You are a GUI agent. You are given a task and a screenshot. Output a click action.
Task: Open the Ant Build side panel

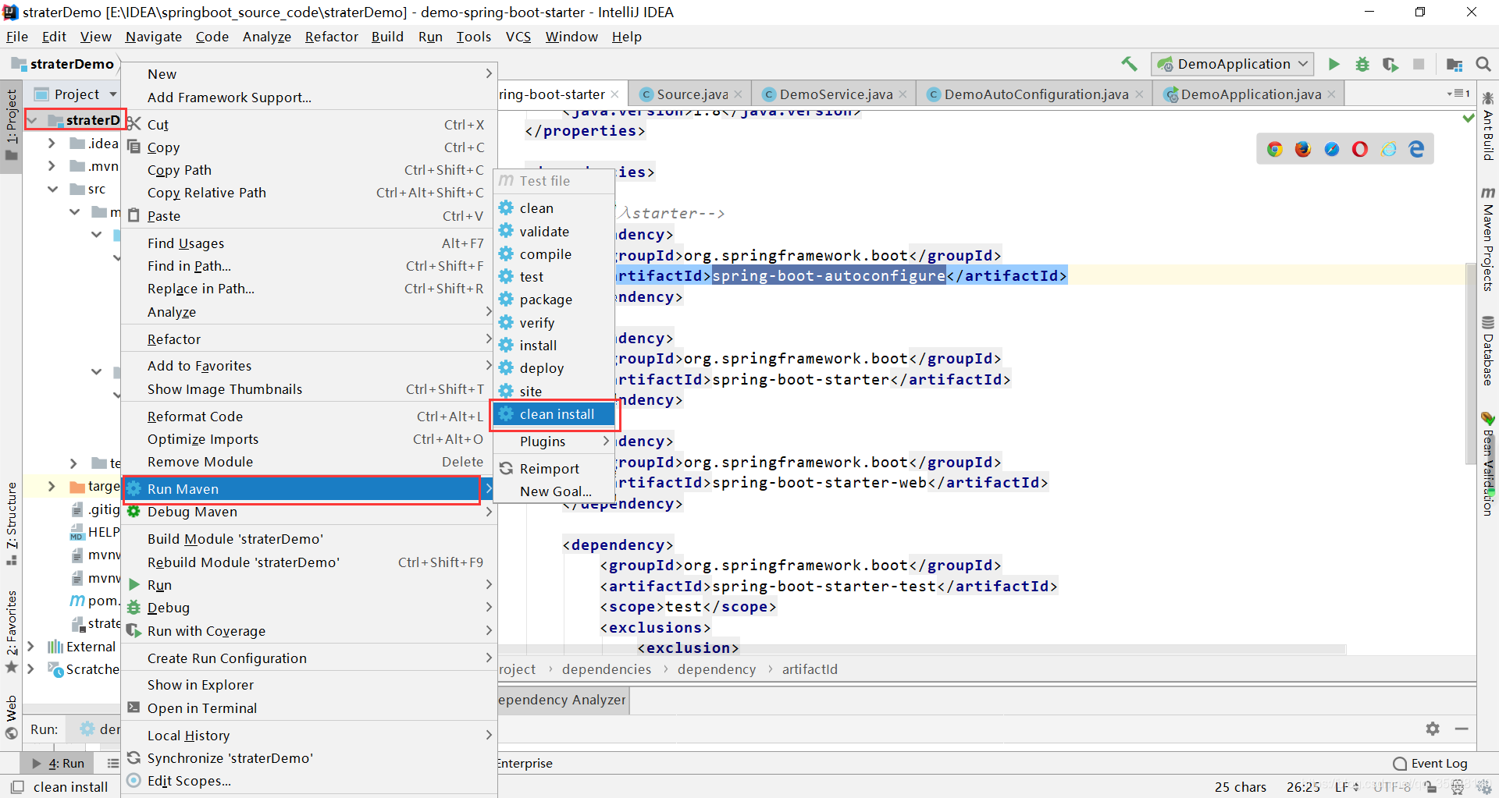(x=1488, y=126)
